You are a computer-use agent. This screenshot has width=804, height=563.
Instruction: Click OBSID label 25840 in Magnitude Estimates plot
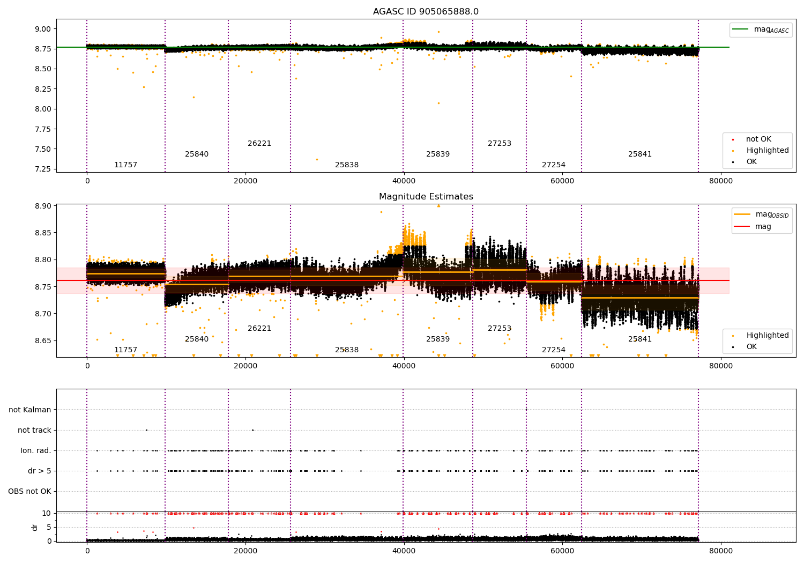pyautogui.click(x=197, y=339)
